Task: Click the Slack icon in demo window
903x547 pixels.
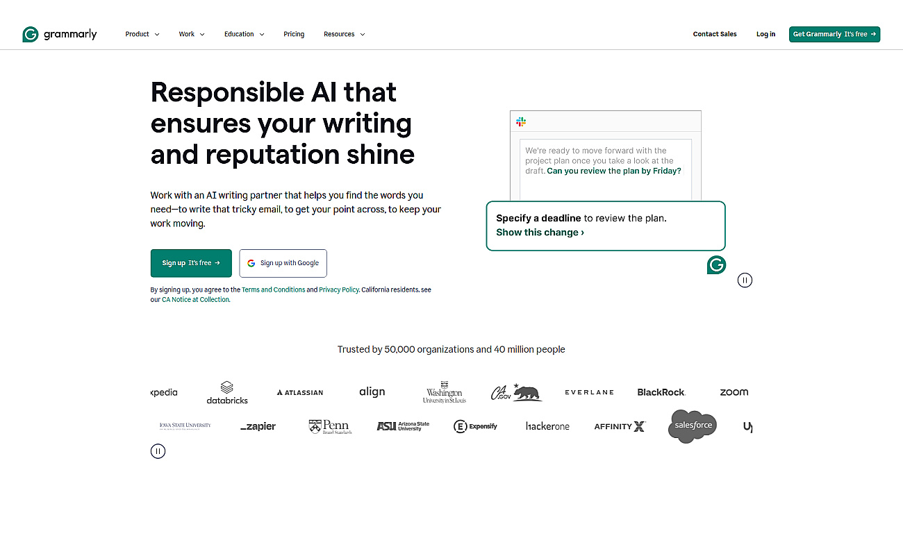Action: coord(521,121)
